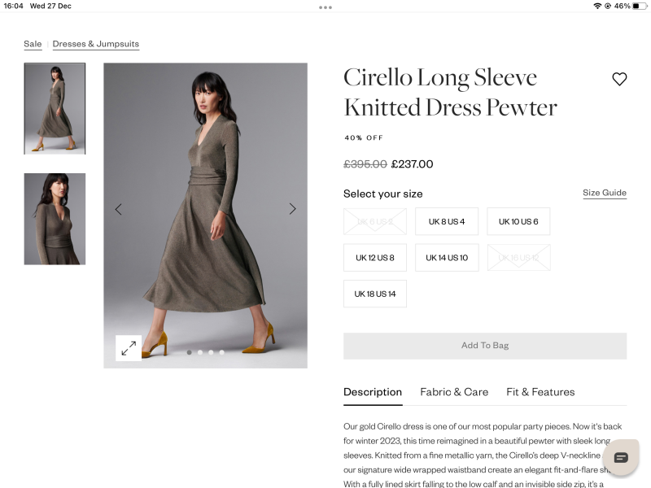Add the dress to your wishlist heart icon

point(619,78)
